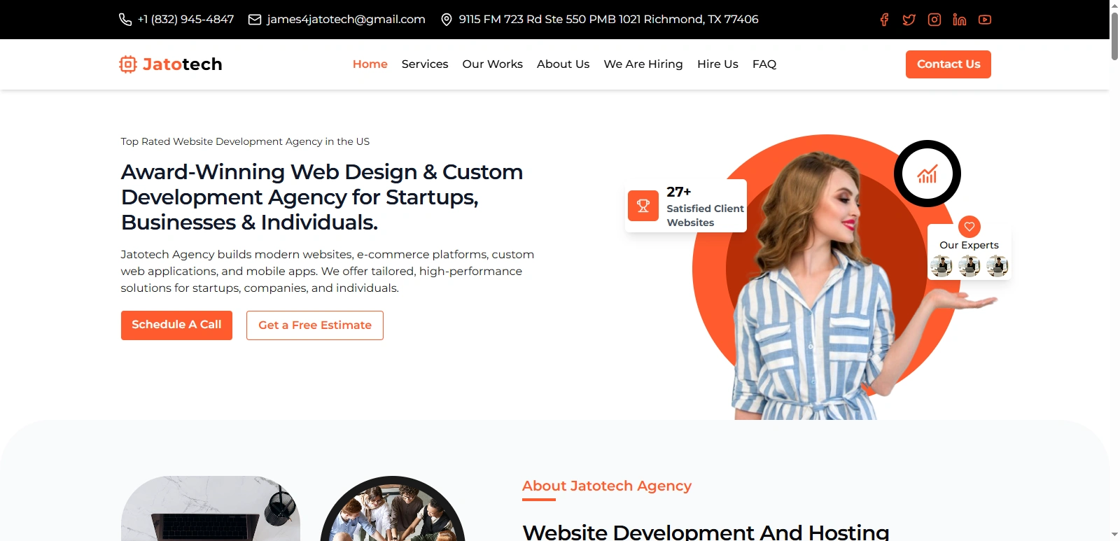Click the Jatotech chip logo icon

pyautogui.click(x=128, y=64)
